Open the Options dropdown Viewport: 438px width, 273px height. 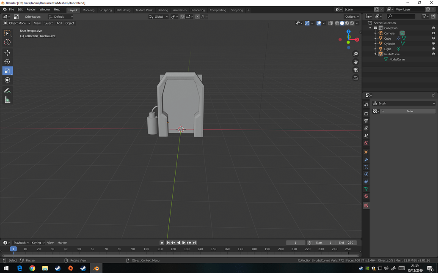tap(352, 17)
